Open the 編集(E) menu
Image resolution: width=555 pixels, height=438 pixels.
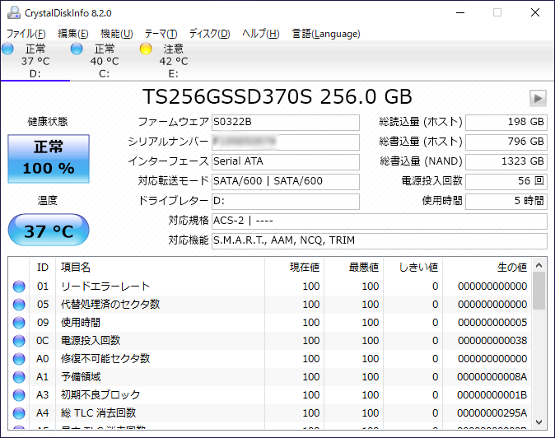click(73, 34)
